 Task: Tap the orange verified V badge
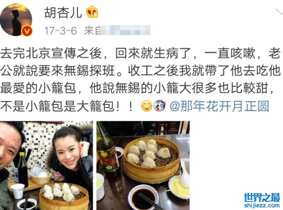(27, 31)
